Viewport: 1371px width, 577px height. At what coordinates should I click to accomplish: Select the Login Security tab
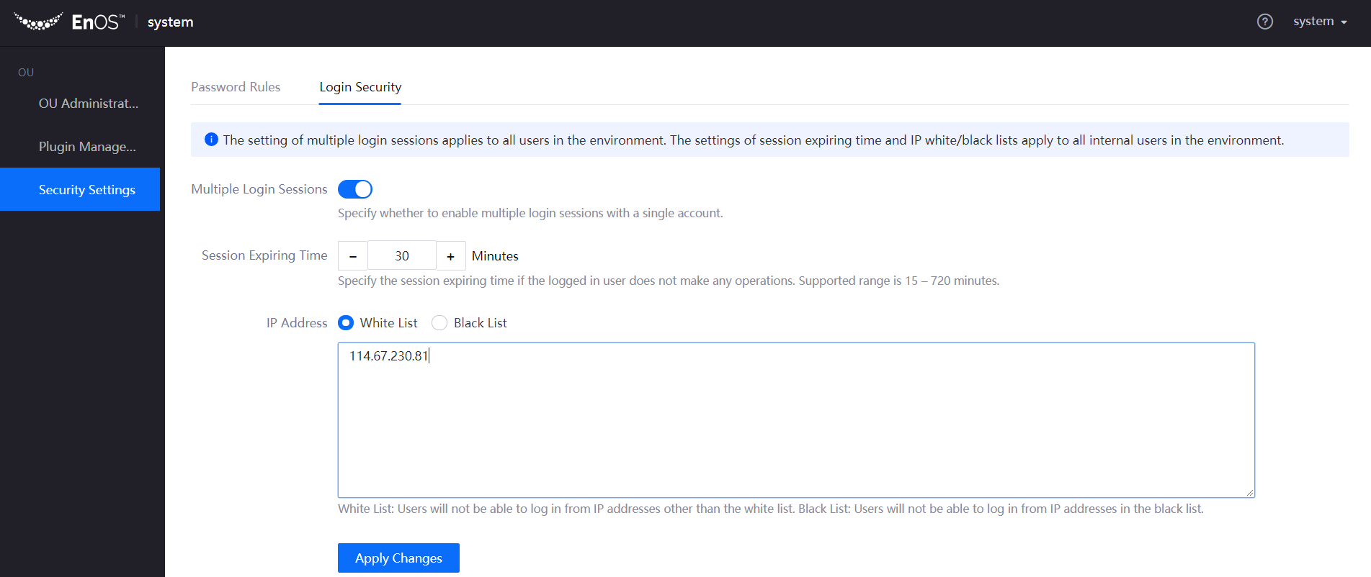click(x=360, y=87)
